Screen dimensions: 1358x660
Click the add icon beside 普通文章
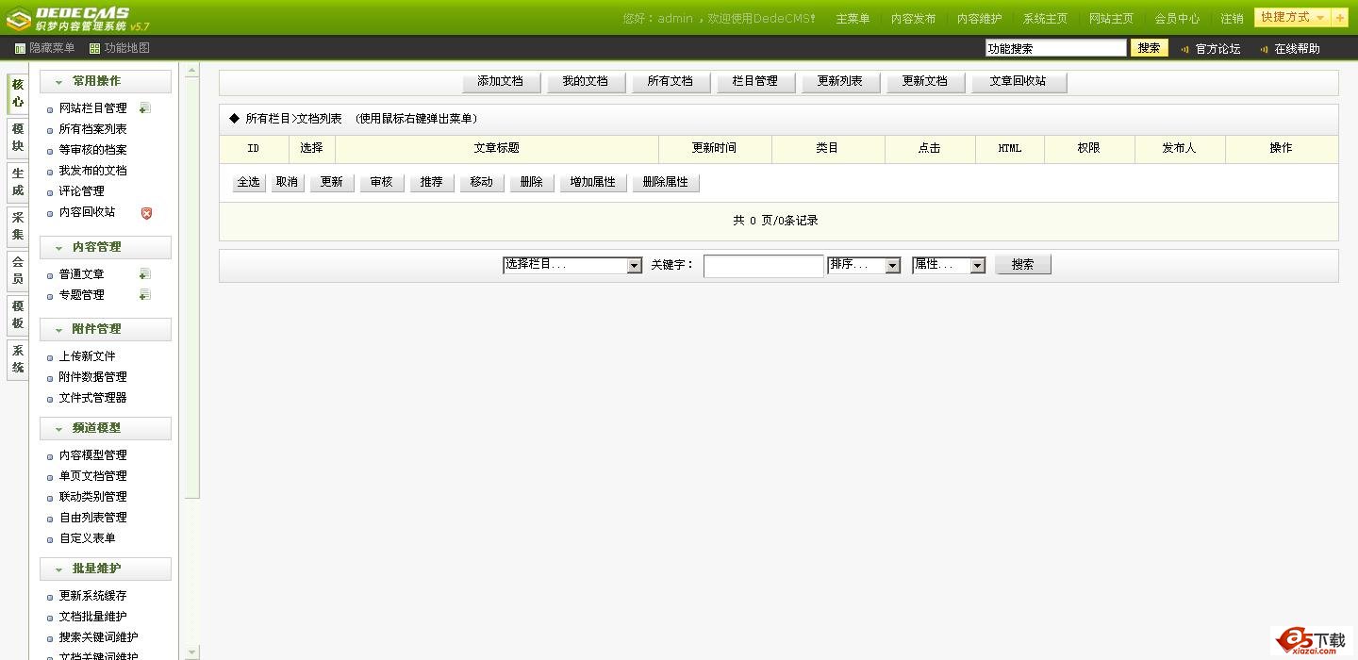click(145, 274)
